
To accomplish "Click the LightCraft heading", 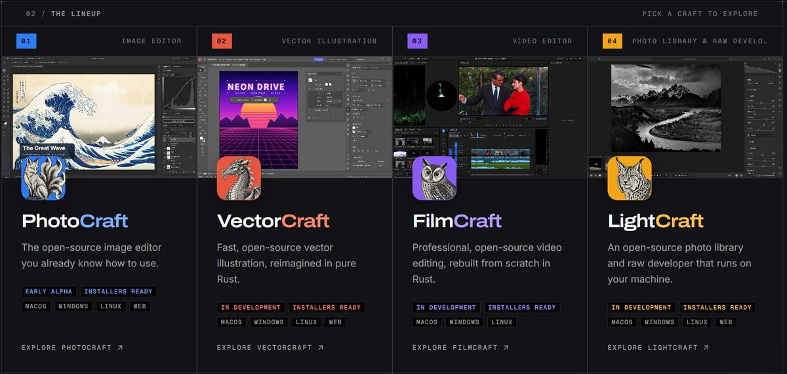I will 656,220.
